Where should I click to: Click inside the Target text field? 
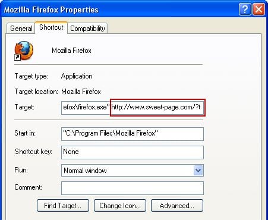[x=133, y=108]
